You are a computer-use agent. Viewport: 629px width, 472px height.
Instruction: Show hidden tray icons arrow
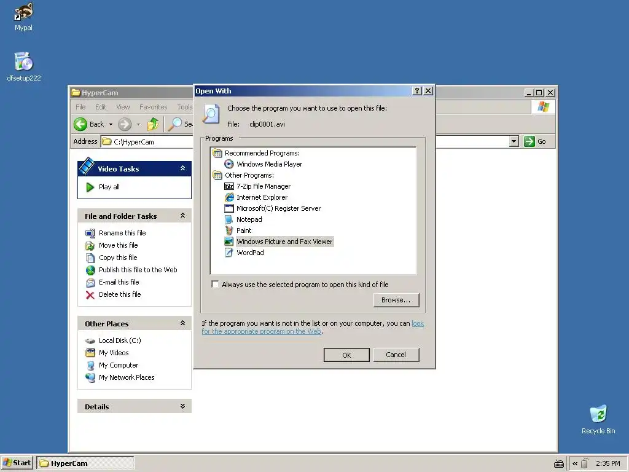tap(575, 463)
